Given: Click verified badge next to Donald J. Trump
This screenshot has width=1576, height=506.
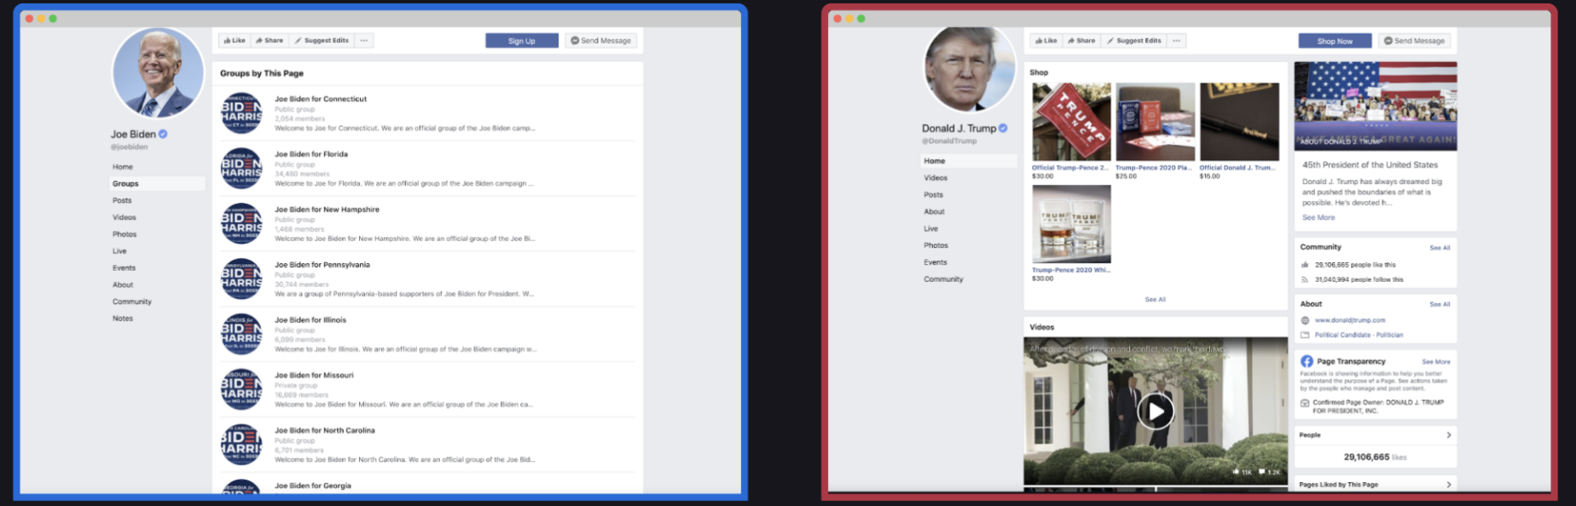Looking at the screenshot, I should click(x=1003, y=129).
